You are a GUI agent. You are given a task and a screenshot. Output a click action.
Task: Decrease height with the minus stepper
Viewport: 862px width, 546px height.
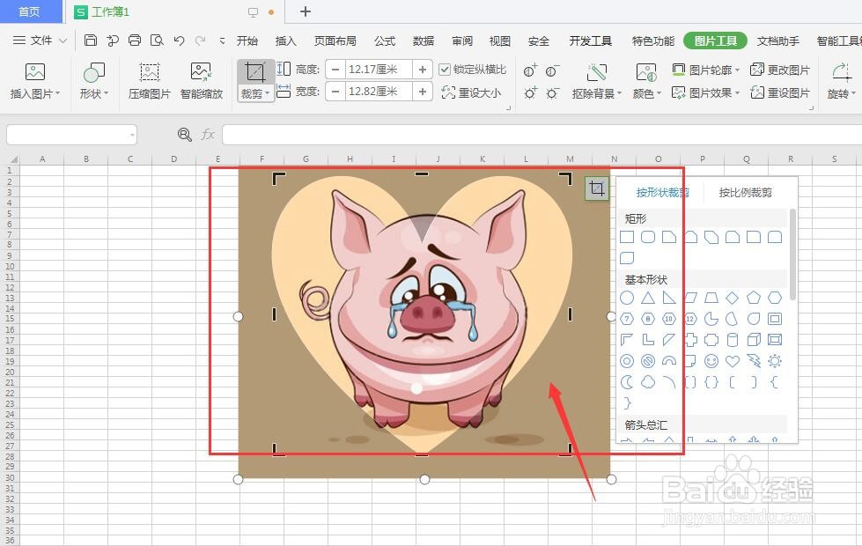tap(335, 69)
